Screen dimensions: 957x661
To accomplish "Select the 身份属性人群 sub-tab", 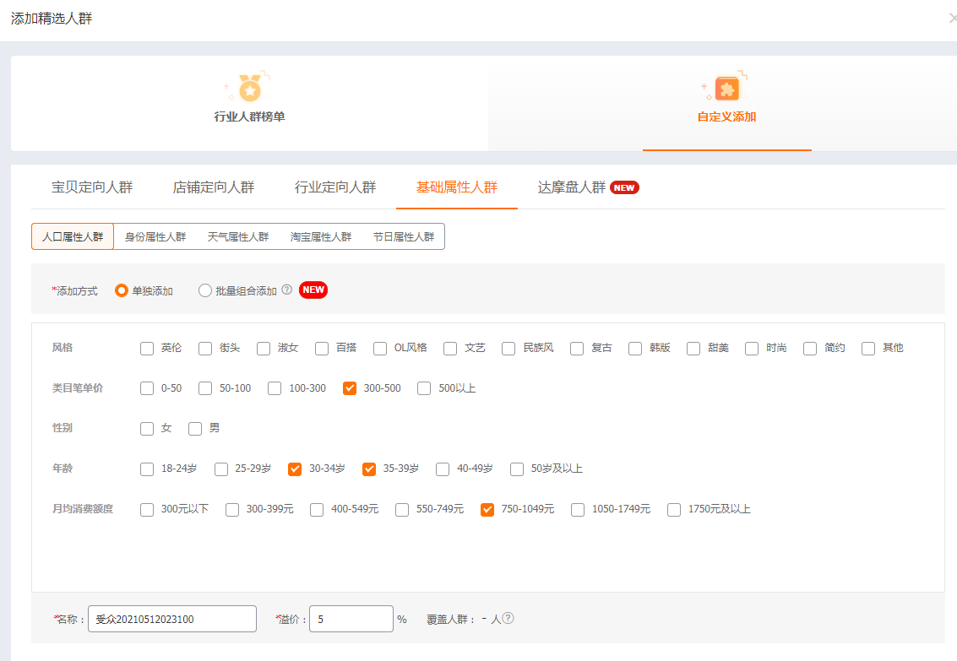I will coord(155,236).
